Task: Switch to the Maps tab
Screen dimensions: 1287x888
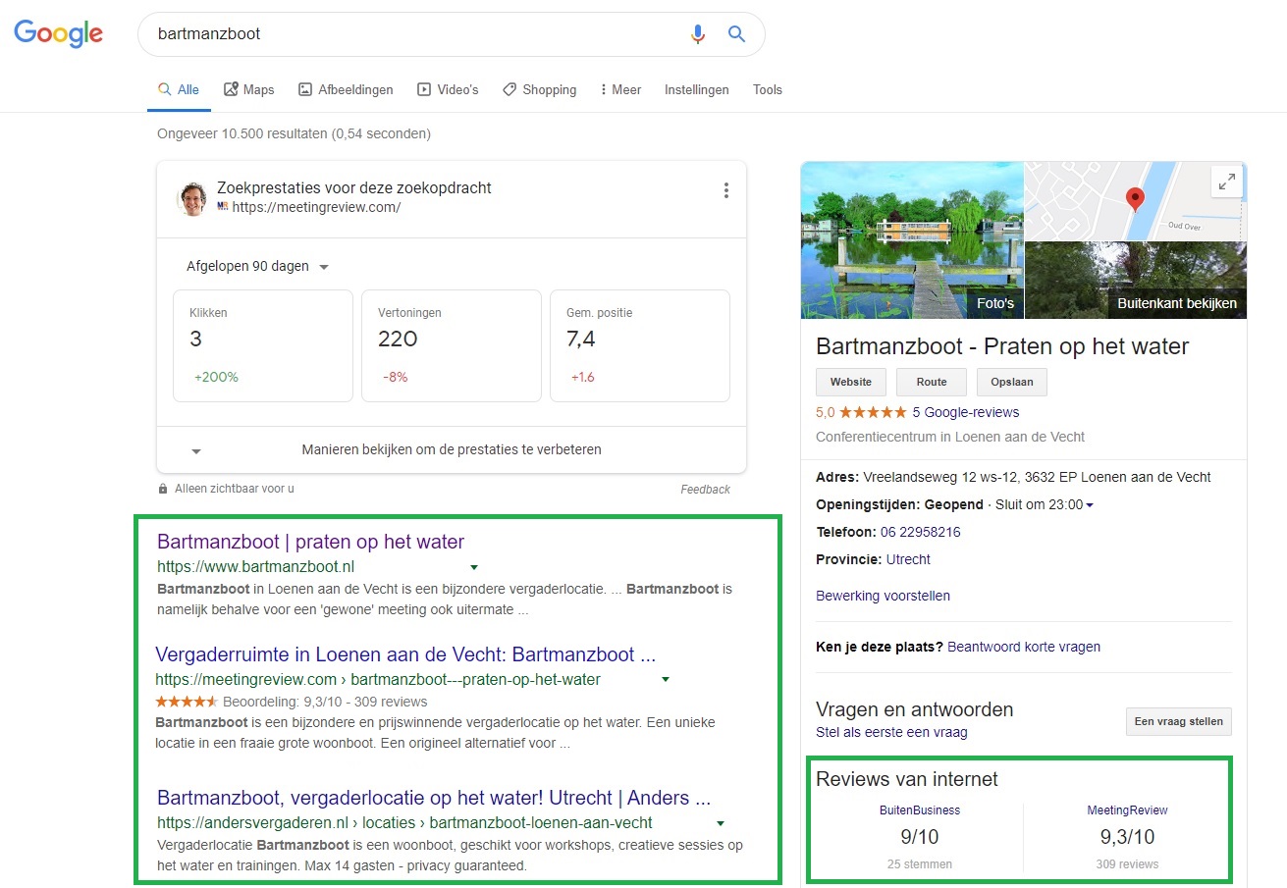Action: pyautogui.click(x=249, y=89)
